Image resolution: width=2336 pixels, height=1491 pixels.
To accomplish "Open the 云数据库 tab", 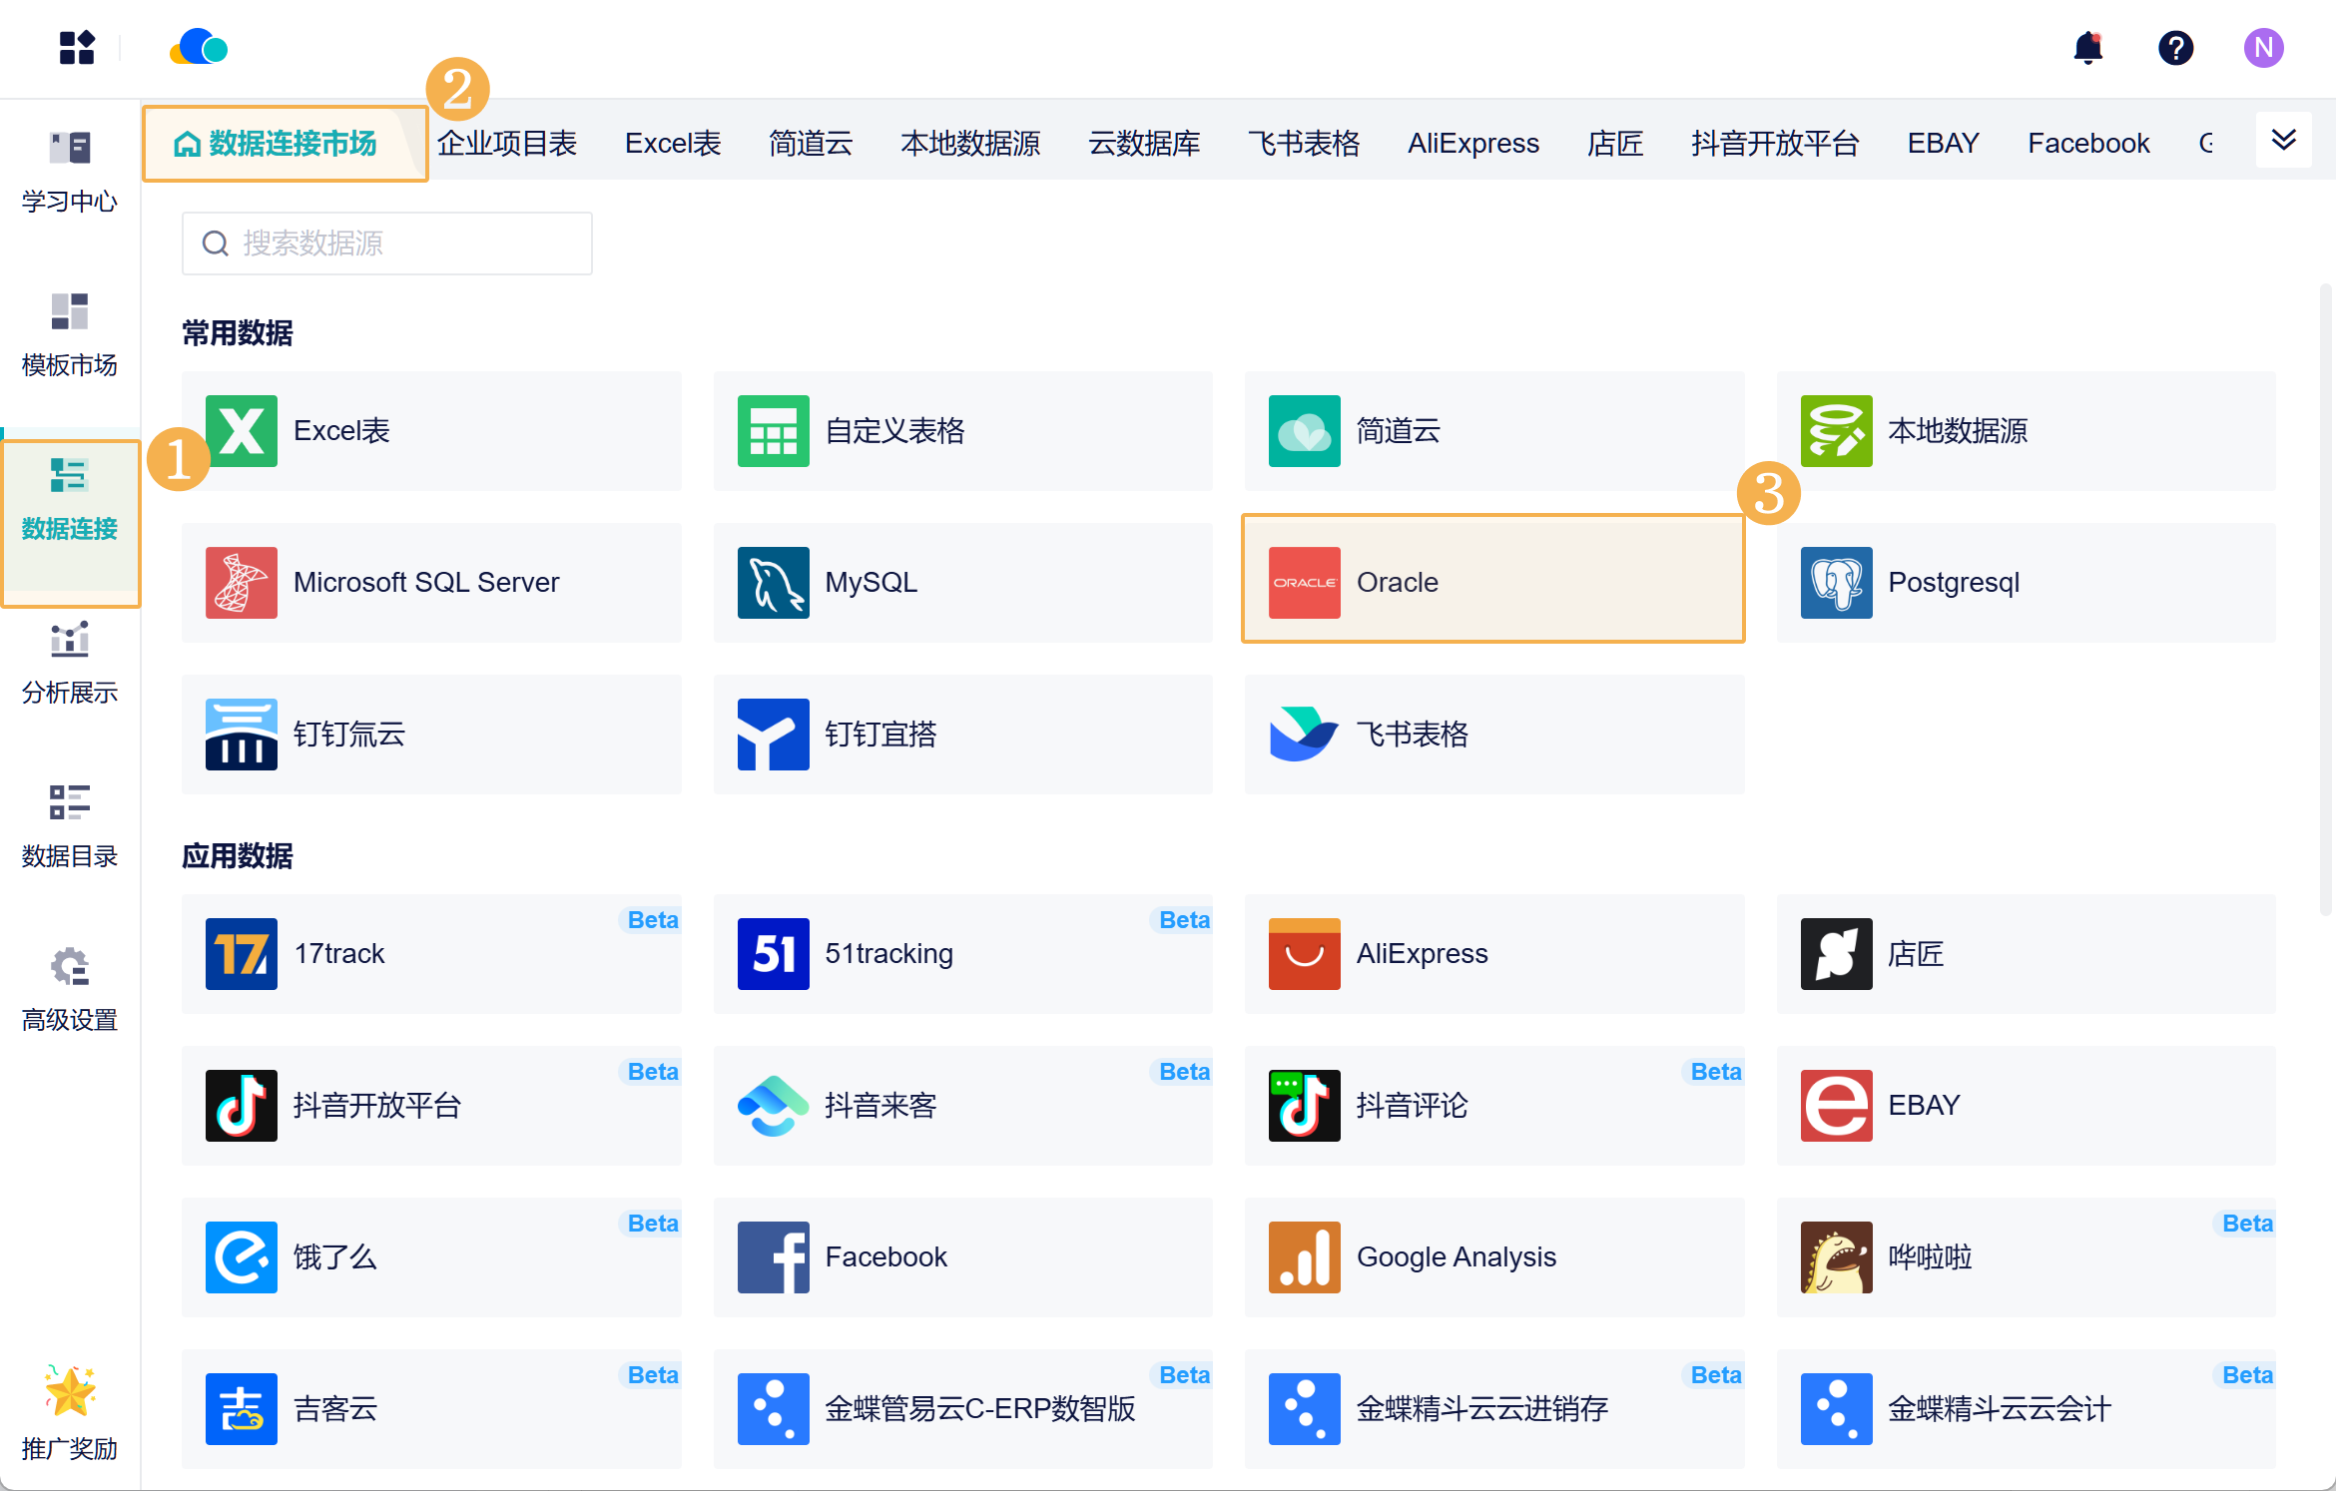I will point(1144,144).
